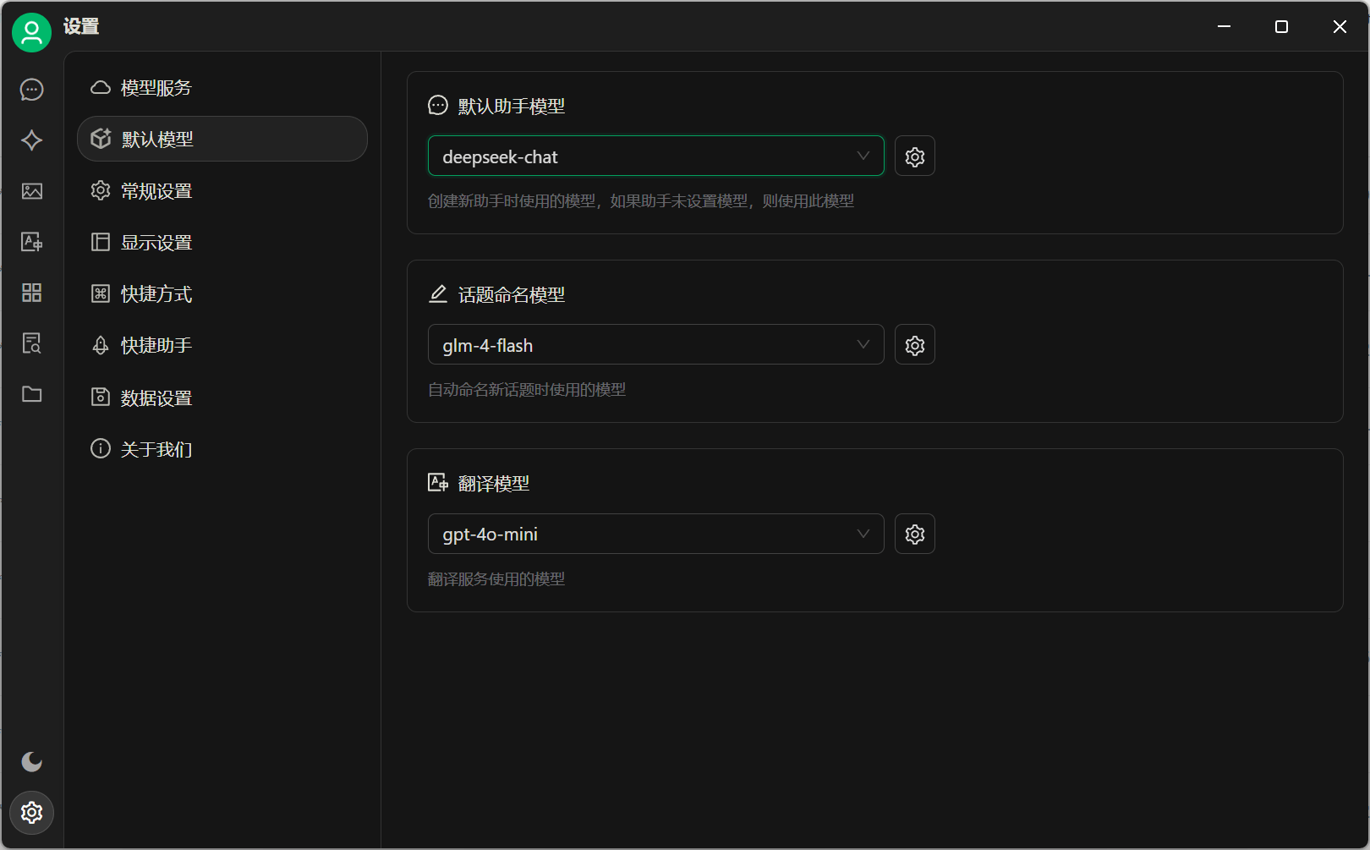This screenshot has width=1370, height=850.
Task: Open topic naming model settings gear
Action: click(915, 345)
